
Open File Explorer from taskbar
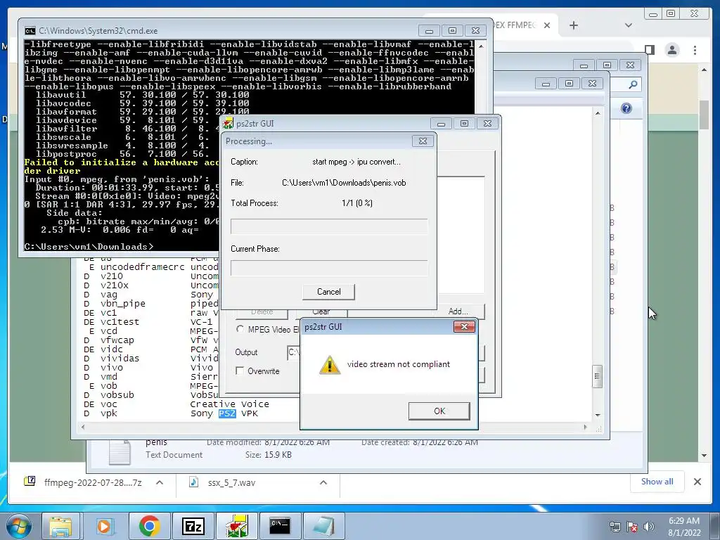60,526
